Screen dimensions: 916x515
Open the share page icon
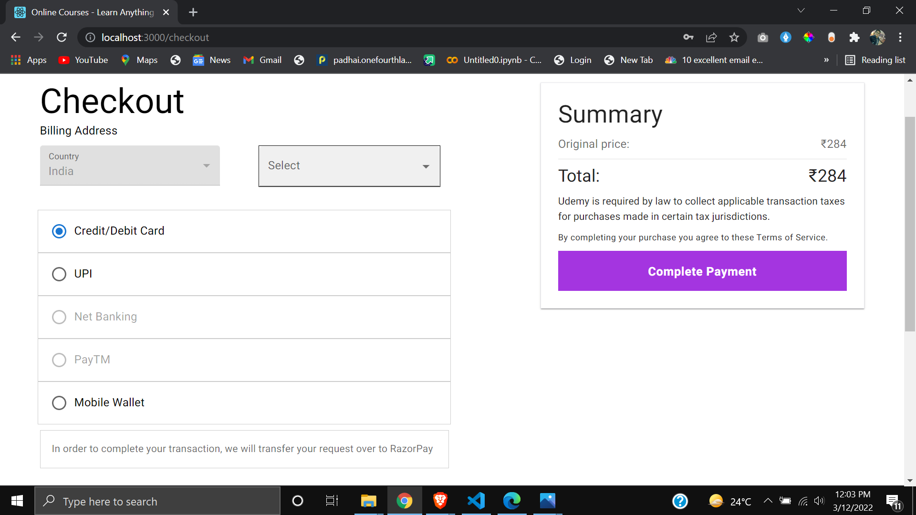click(711, 37)
